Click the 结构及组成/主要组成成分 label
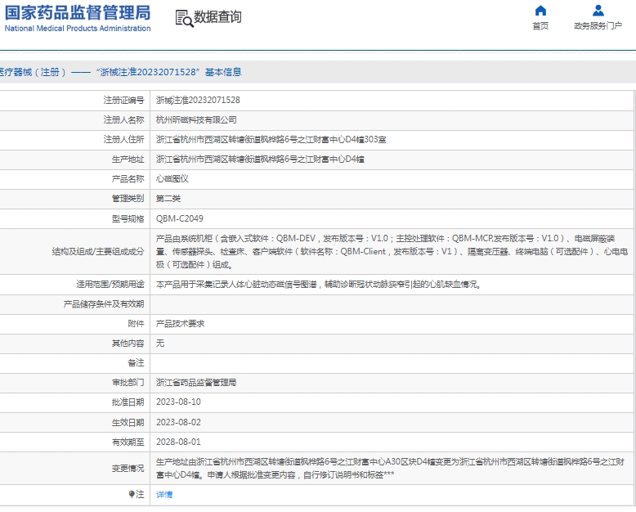The width and height of the screenshot is (636, 512). (98, 252)
